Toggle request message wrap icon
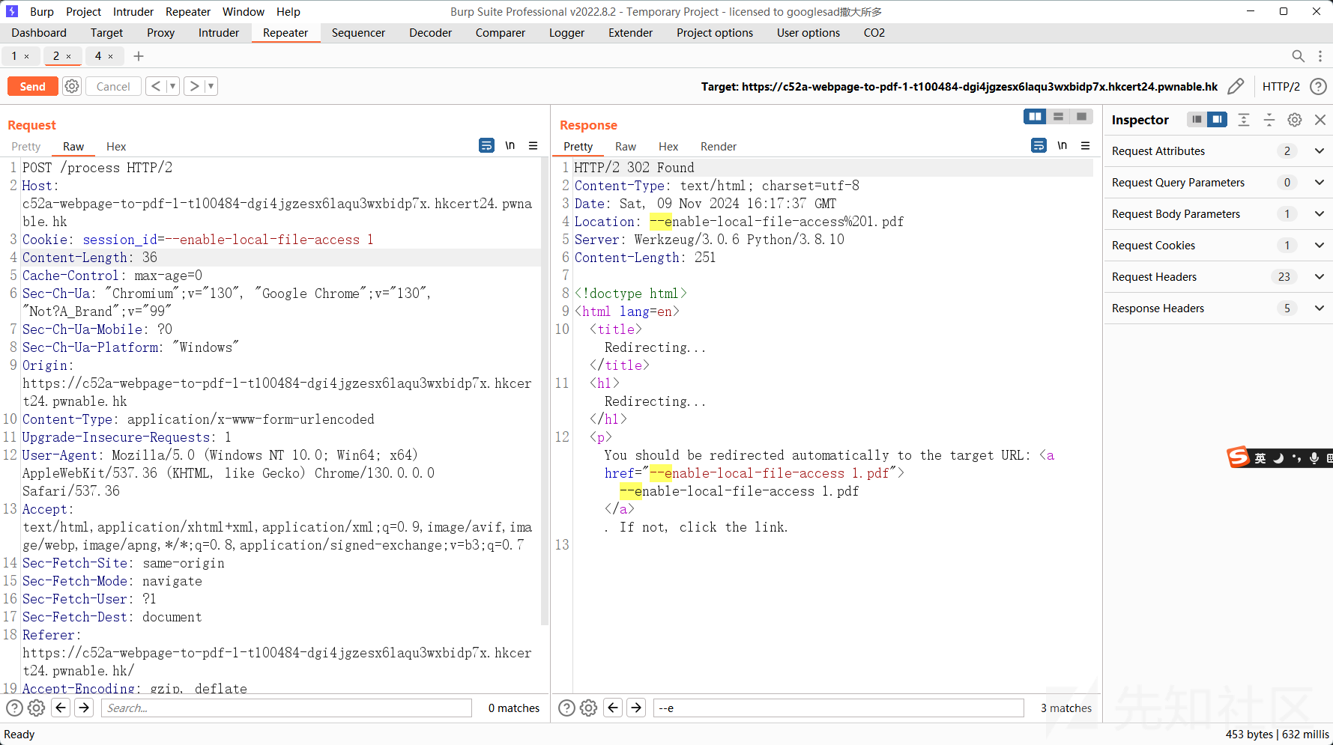 486,145
